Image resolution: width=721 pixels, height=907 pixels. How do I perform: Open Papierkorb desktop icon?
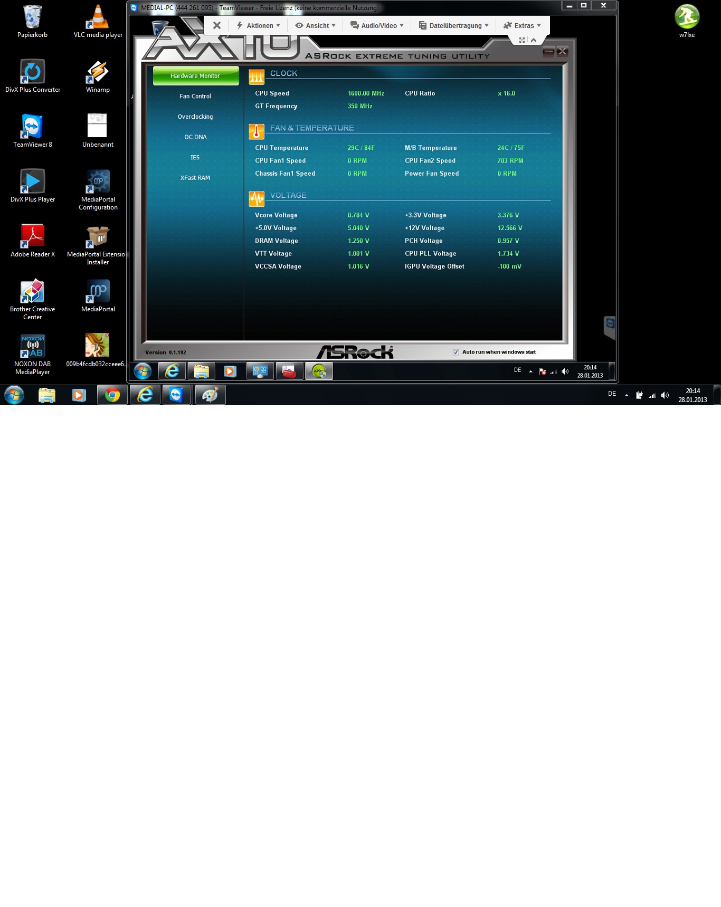pos(32,21)
